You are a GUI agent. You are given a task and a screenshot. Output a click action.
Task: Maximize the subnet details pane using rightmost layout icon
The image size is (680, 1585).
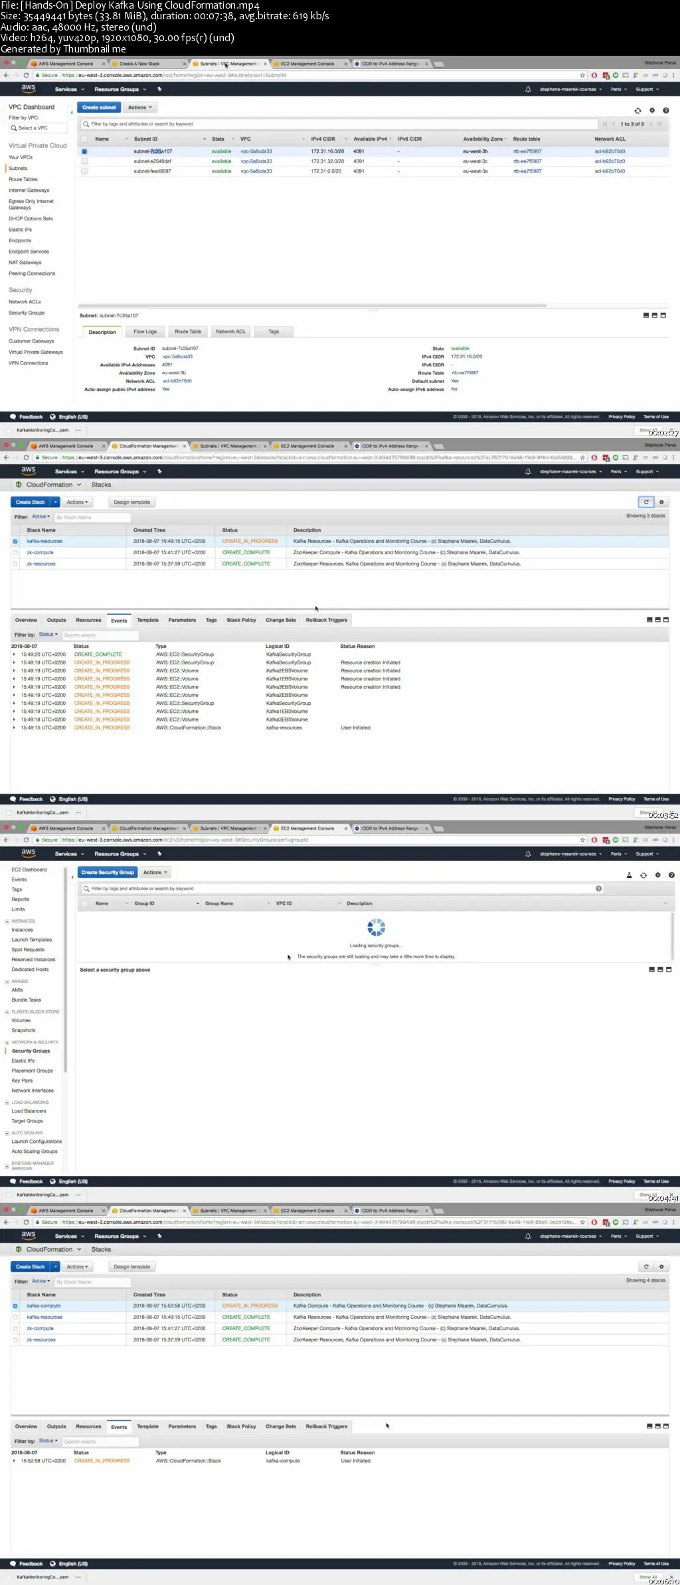pyautogui.click(x=665, y=315)
